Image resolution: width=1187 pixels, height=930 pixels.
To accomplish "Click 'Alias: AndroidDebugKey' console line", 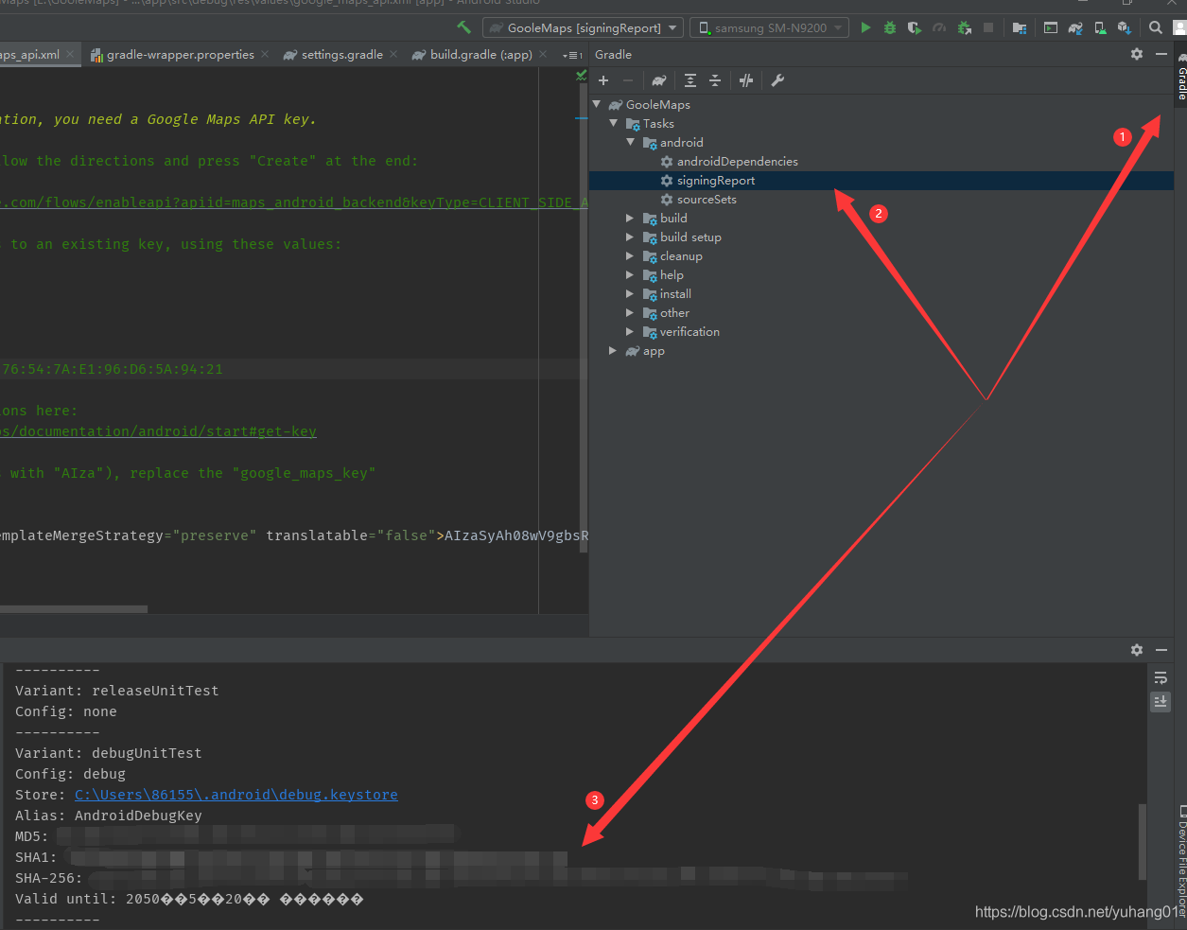I will (x=109, y=816).
